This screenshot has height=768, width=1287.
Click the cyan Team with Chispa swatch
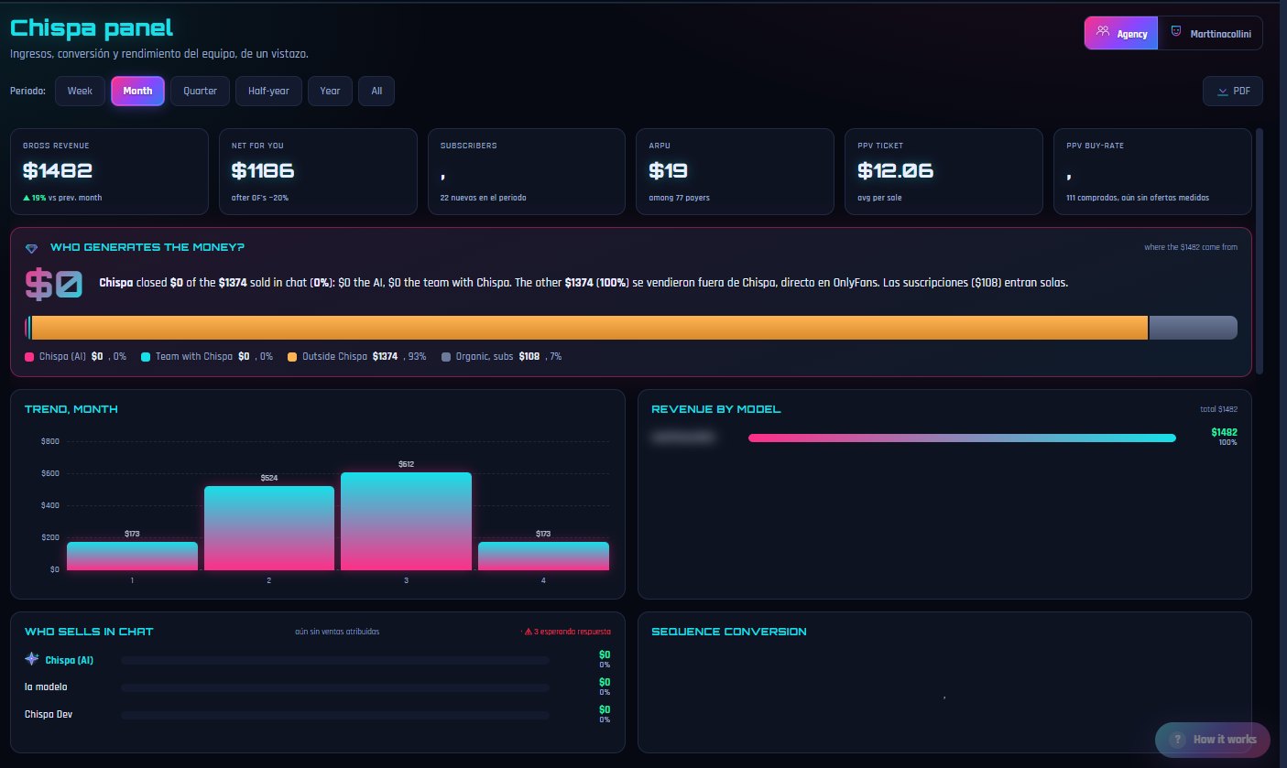click(146, 356)
